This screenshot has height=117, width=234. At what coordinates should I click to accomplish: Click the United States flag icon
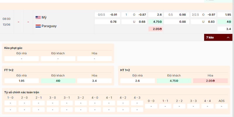tap(38, 18)
